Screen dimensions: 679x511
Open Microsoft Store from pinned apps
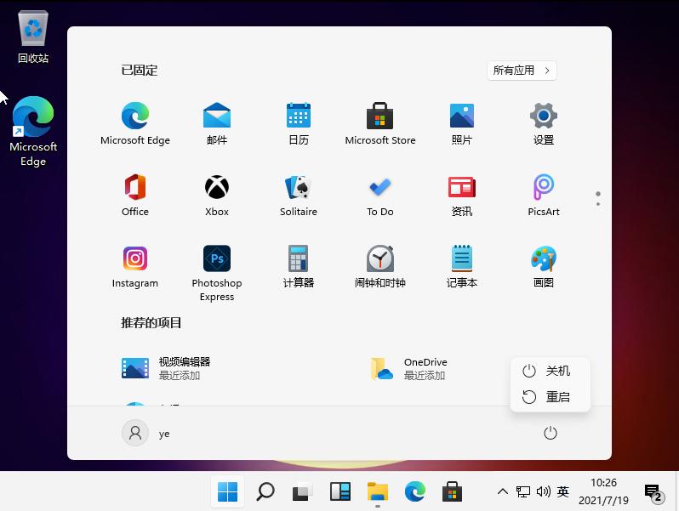tap(379, 116)
